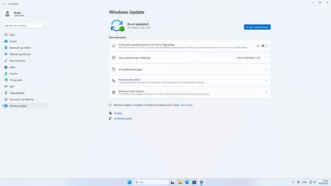Toggle Få de nyeste oppdateringene switch
331x186 pixels.
[x=264, y=46]
